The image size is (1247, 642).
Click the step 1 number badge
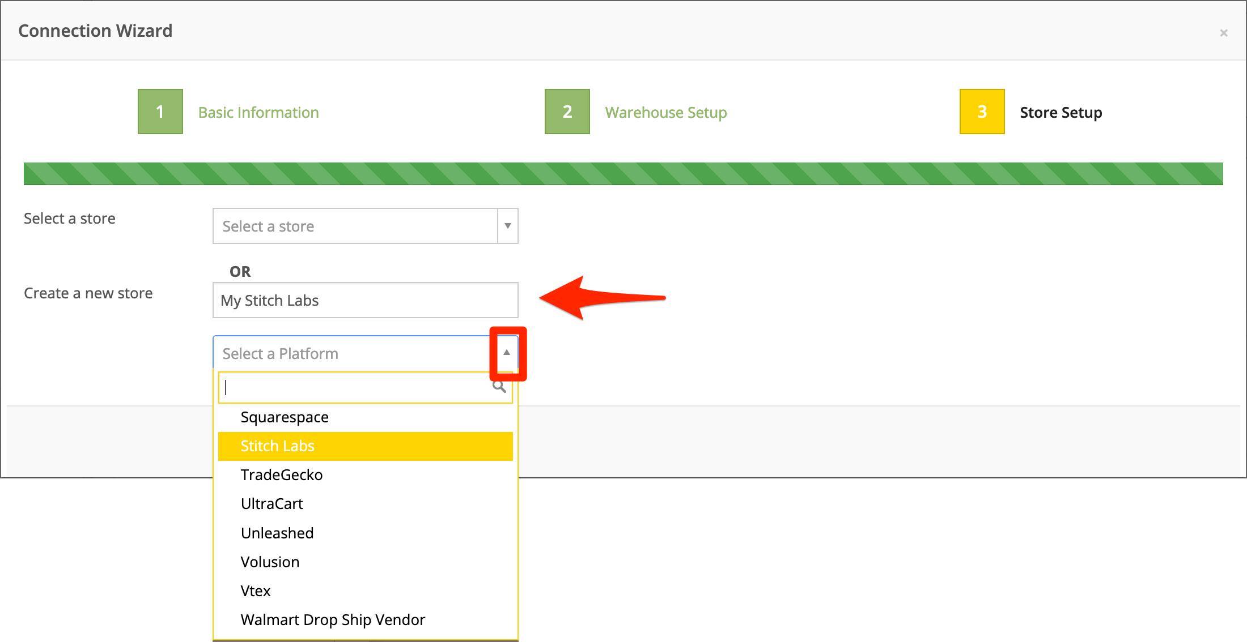pos(160,112)
